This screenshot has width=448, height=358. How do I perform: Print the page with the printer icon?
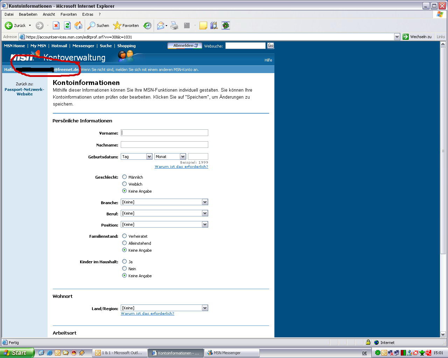[x=174, y=26]
